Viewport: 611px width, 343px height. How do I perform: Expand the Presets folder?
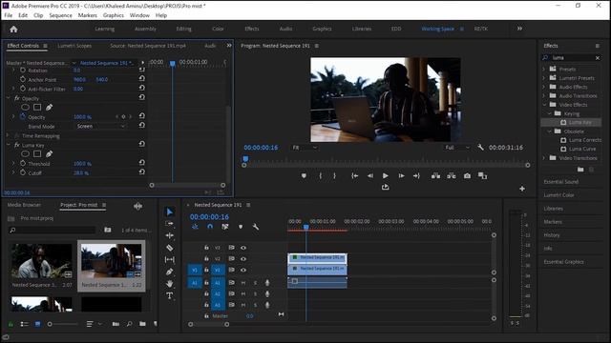(x=544, y=70)
